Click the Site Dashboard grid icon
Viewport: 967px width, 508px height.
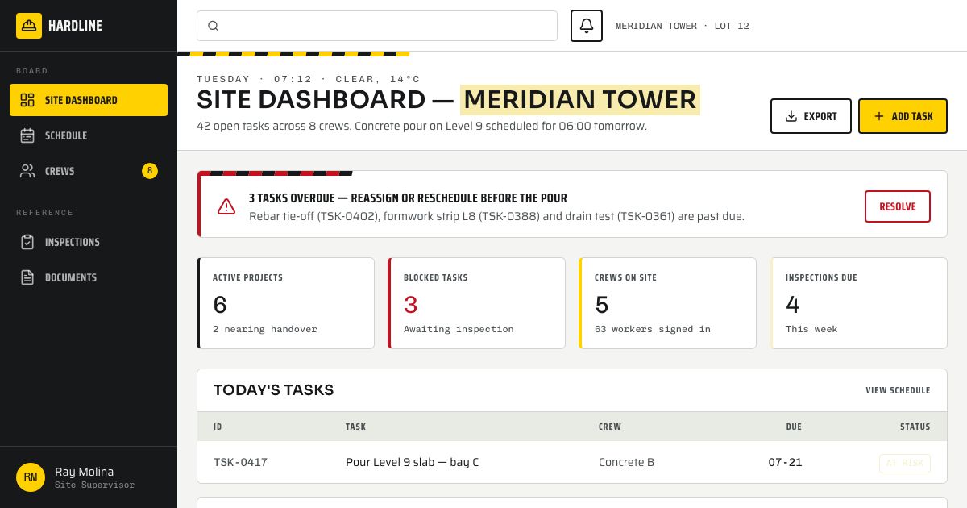click(27, 100)
